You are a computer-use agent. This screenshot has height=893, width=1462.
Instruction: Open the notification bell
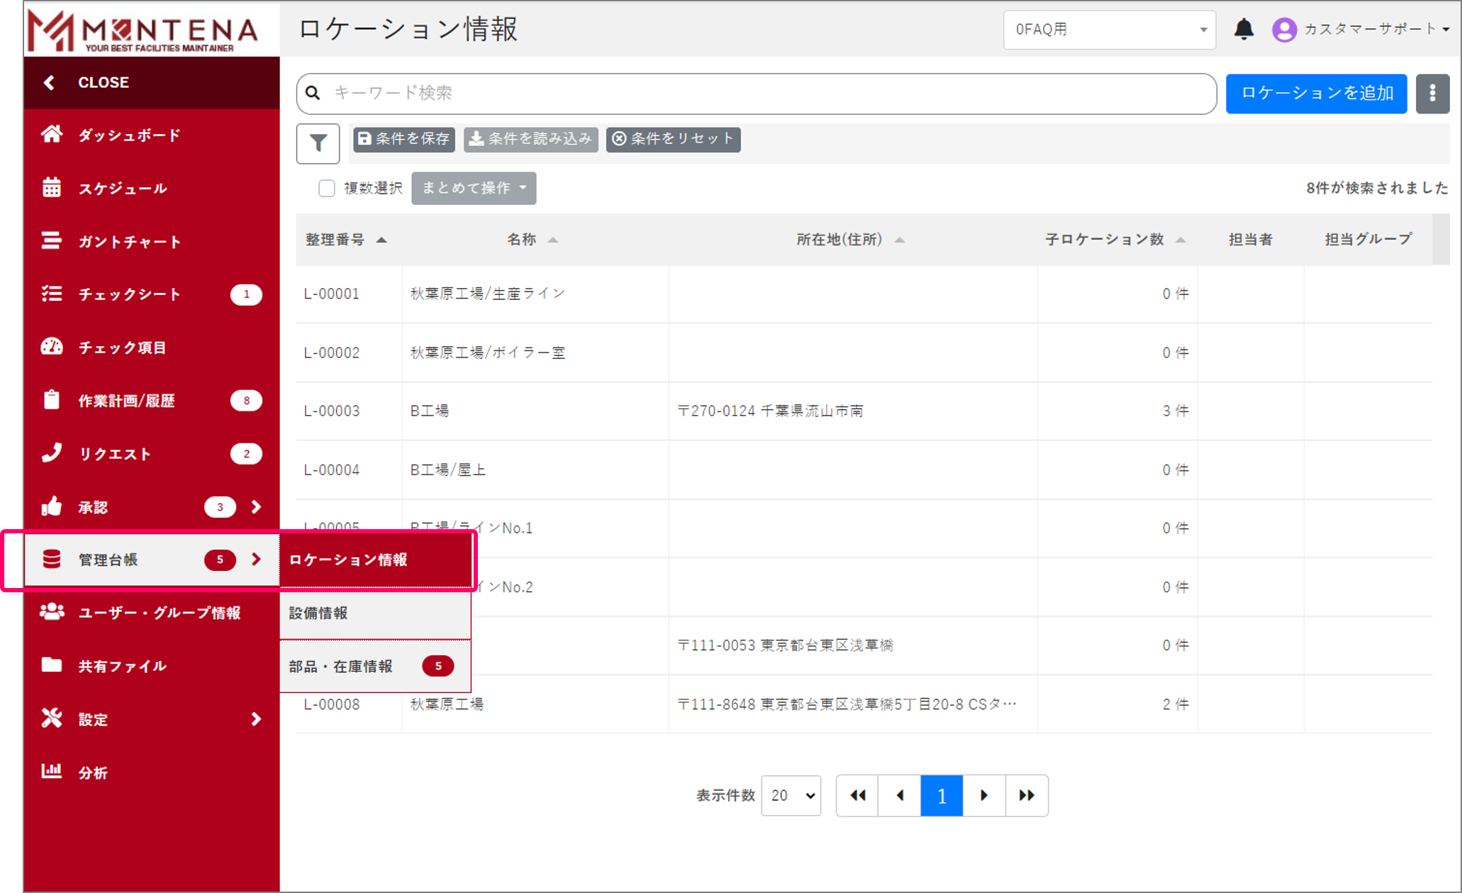click(x=1244, y=30)
